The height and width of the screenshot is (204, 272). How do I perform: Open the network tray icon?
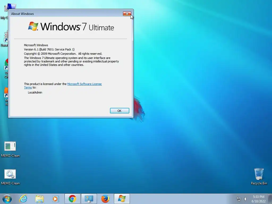(x=239, y=199)
